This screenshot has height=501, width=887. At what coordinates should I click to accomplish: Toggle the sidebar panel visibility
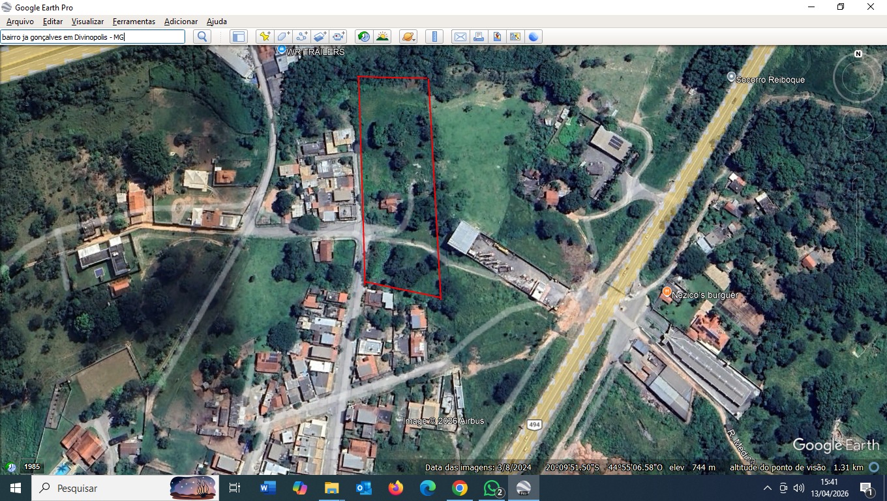tap(238, 37)
